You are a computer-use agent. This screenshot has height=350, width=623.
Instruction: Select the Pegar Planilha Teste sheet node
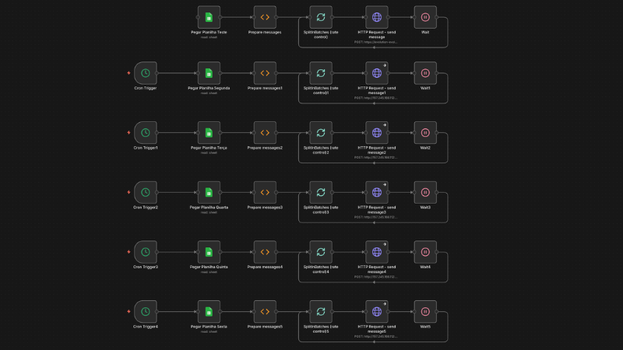[x=209, y=17]
